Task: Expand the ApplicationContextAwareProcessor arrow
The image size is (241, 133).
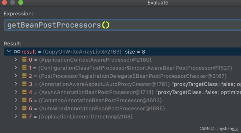Action: point(16,60)
